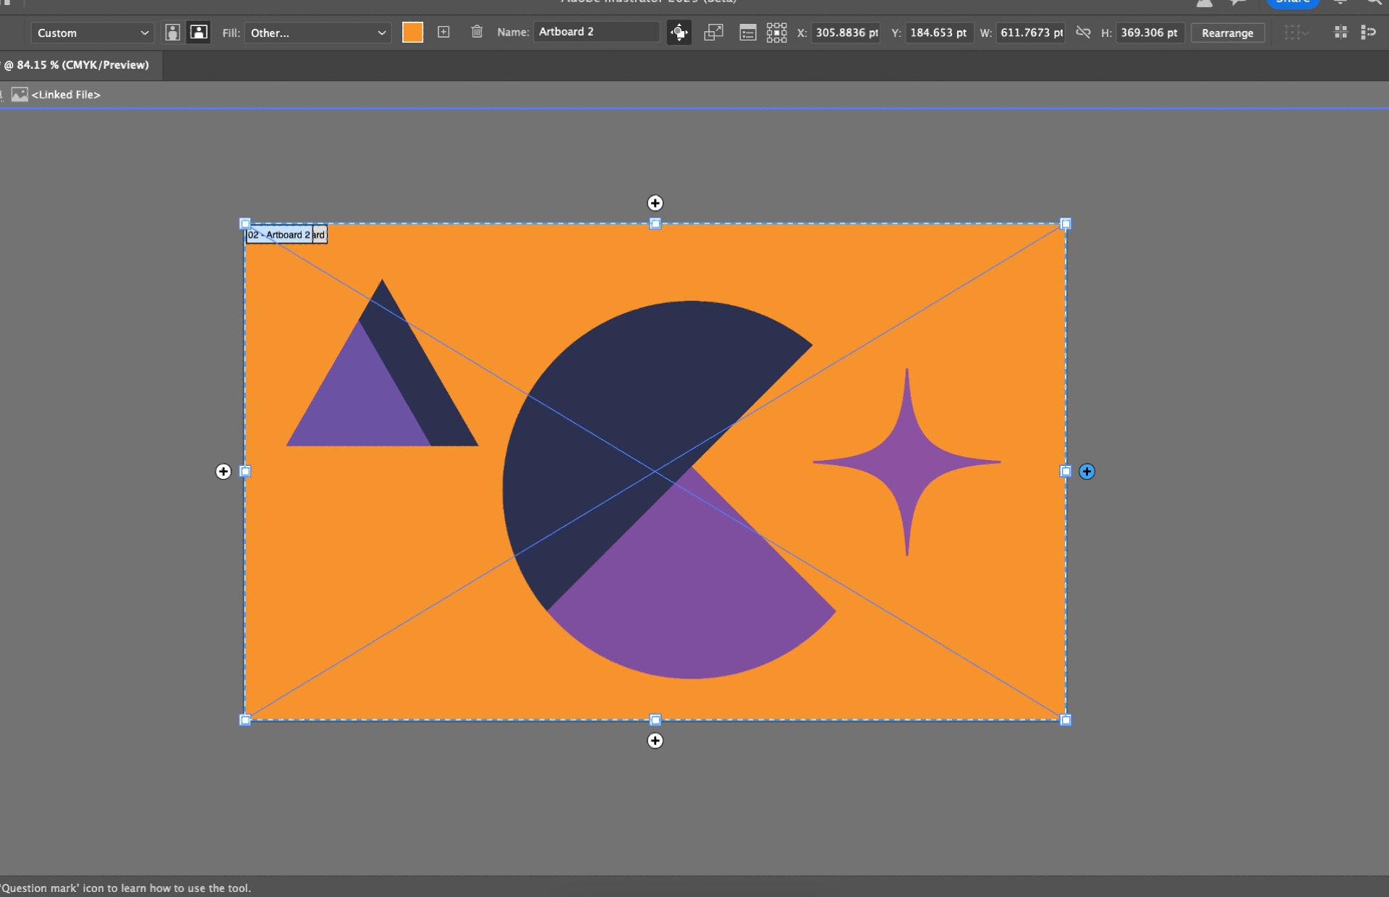1389x897 pixels.
Task: Select landscape orientation
Action: coord(198,33)
